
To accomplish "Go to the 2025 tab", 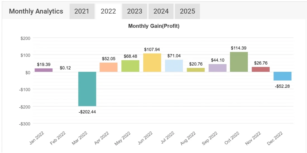I will point(187,11).
